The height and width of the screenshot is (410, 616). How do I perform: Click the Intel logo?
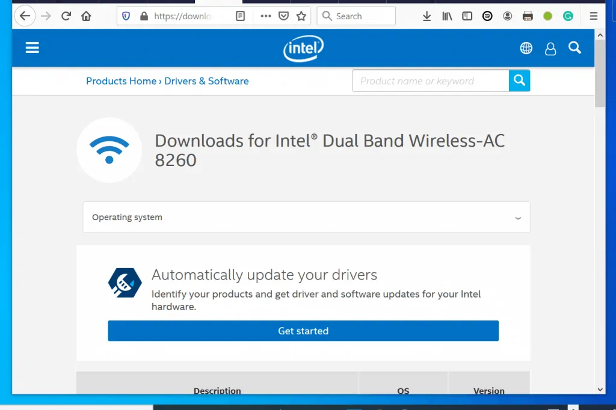coord(303,48)
